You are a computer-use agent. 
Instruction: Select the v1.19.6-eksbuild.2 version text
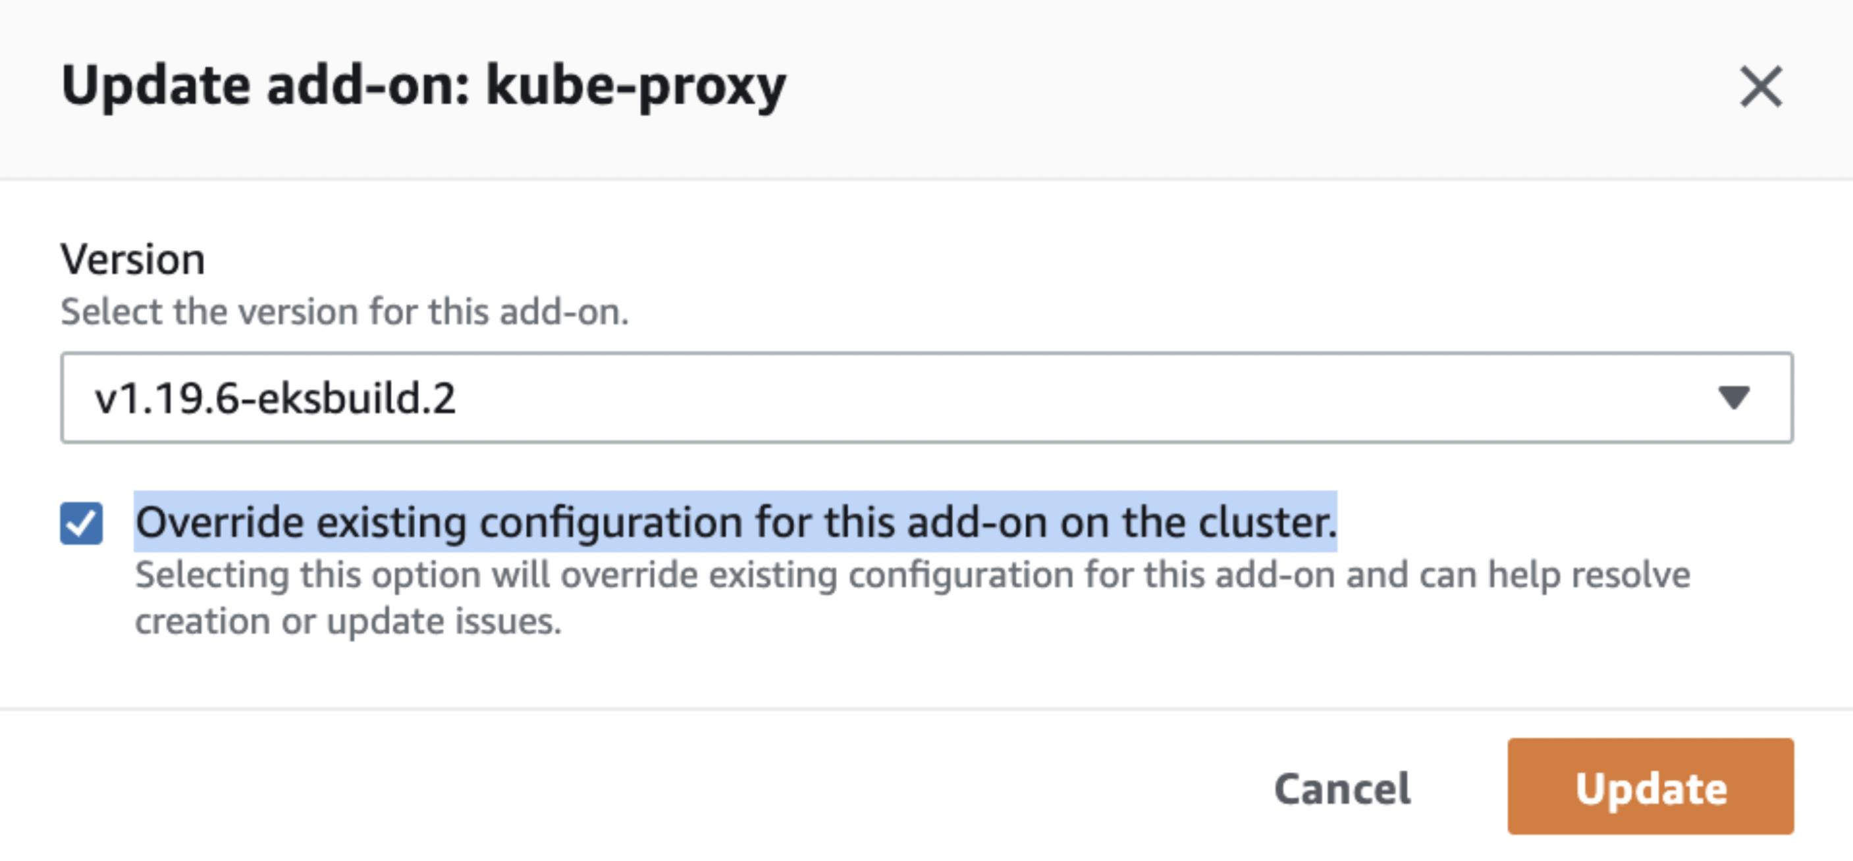point(275,398)
